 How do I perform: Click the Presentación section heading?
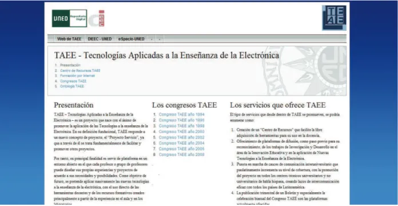tap(74, 105)
